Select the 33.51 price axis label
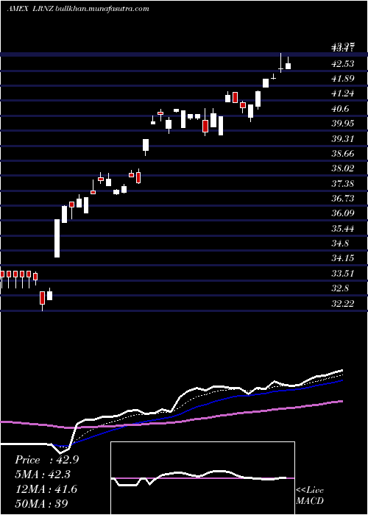 [x=343, y=274]
